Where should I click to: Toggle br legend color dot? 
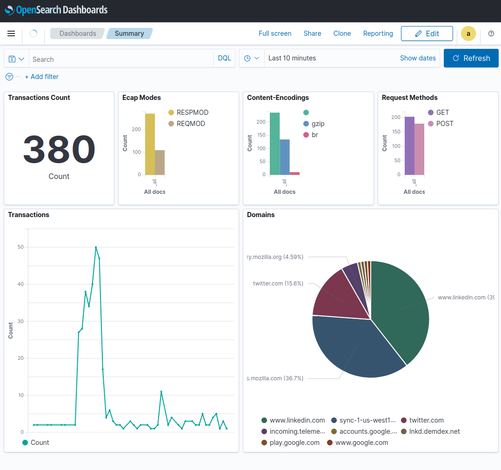[306, 135]
